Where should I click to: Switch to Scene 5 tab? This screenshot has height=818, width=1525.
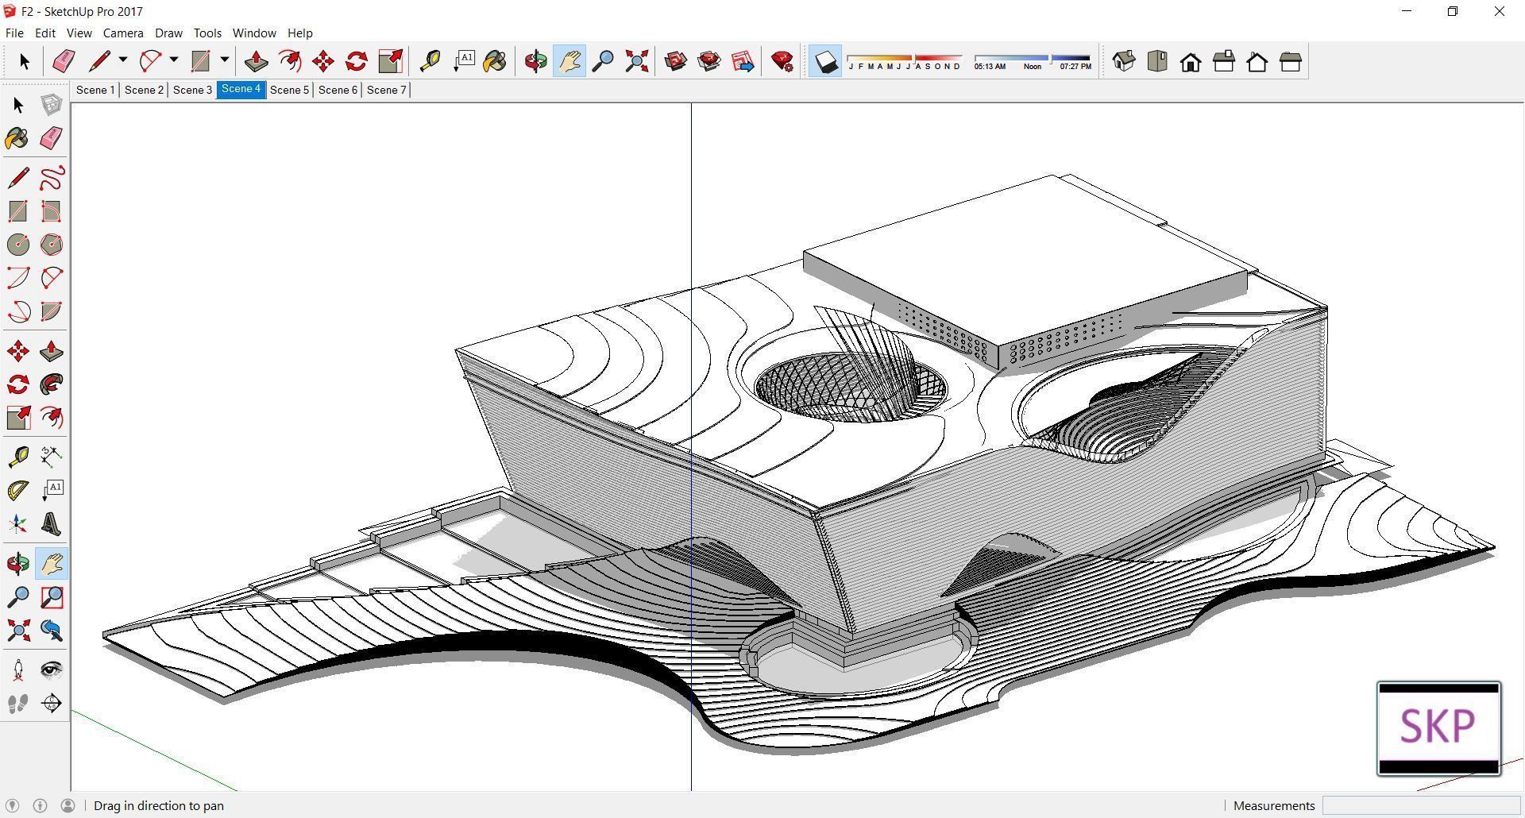click(289, 90)
